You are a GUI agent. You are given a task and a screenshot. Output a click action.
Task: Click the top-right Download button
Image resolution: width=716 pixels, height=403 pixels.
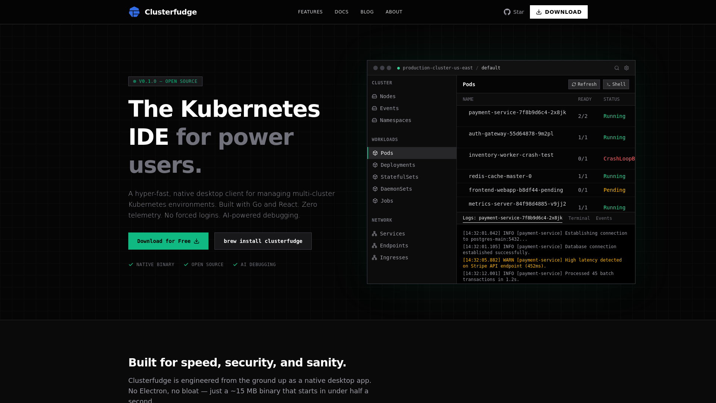pyautogui.click(x=559, y=12)
